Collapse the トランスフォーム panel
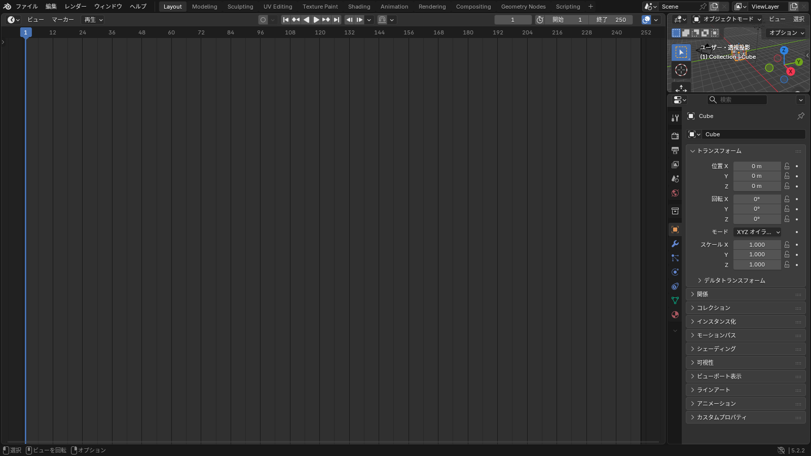The height and width of the screenshot is (456, 811). tap(746, 151)
